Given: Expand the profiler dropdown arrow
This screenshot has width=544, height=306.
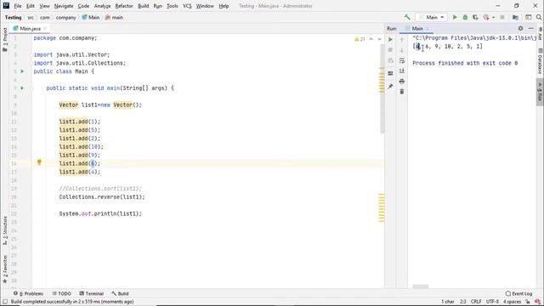Looking at the screenshot, I should pos(493,17).
